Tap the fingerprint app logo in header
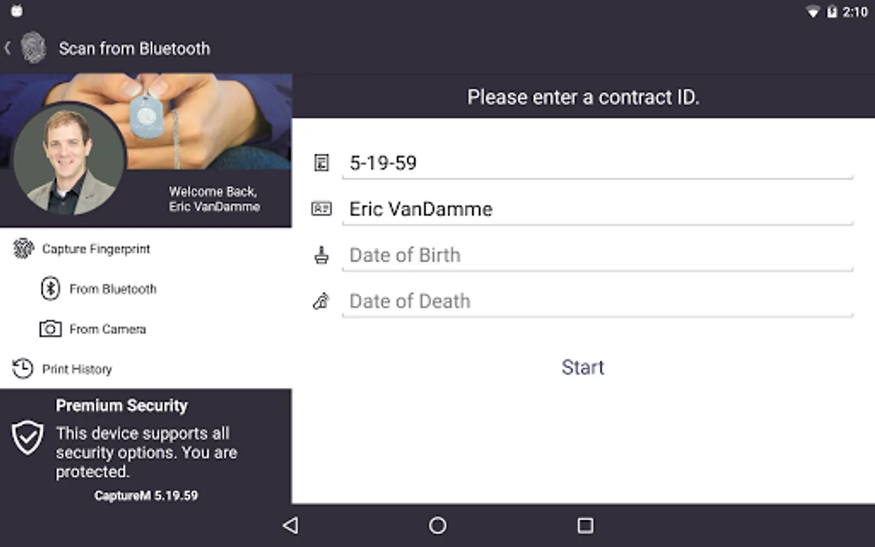 click(x=33, y=48)
